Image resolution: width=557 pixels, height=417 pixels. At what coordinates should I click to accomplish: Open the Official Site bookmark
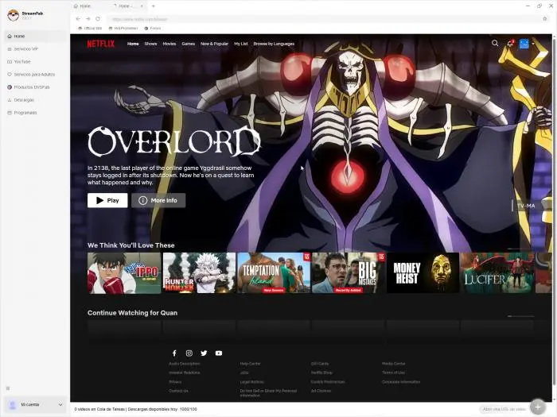[x=90, y=28]
